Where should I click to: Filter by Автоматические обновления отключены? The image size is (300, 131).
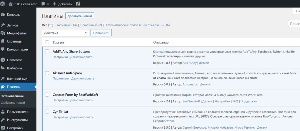tap(134, 25)
